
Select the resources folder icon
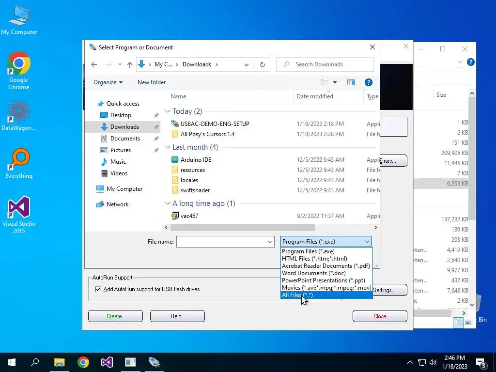coord(174,170)
